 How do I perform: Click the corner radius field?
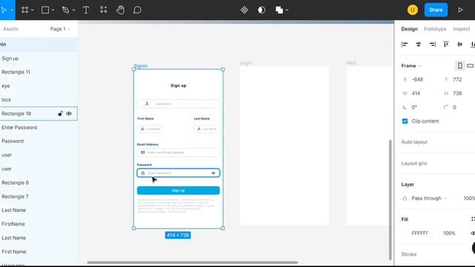tap(454, 107)
